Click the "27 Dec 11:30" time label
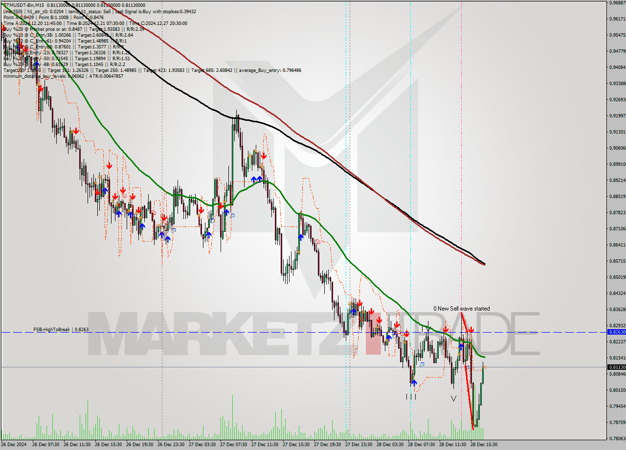Viewport: 626px width, 450px height. pos(265,445)
